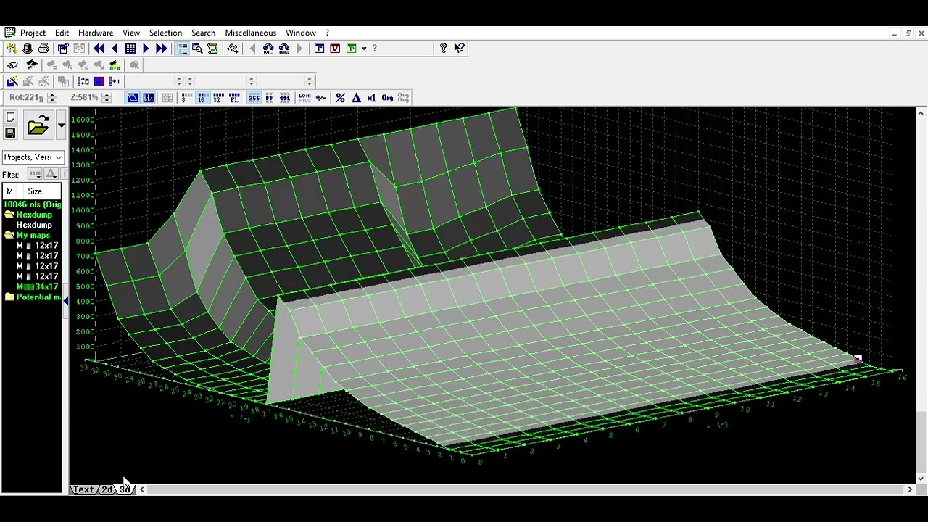Open the Window menu
Viewport: 928px width, 522px height.
(301, 33)
